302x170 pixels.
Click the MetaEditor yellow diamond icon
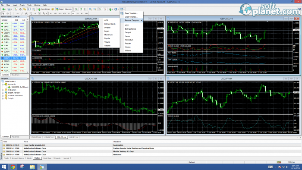click(x=53, y=9)
